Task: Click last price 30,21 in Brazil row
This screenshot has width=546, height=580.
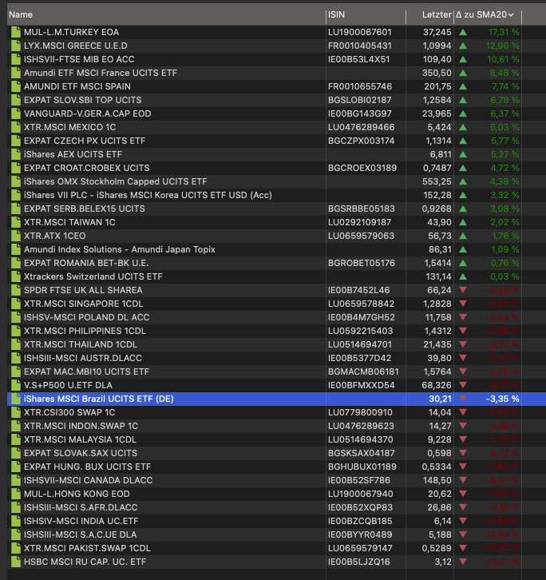Action: tap(441, 399)
